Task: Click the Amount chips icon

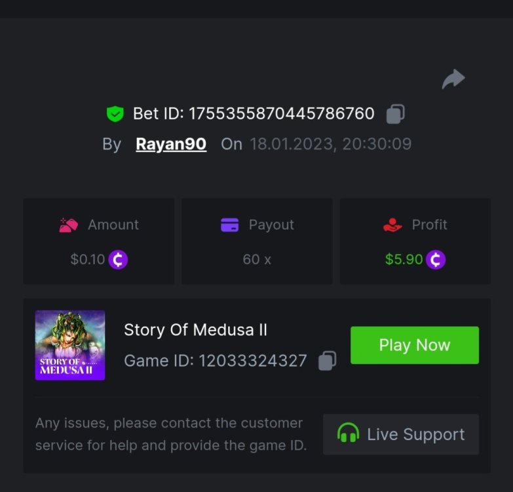Action: coord(68,225)
